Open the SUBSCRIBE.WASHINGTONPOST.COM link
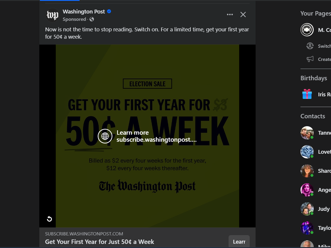331x248 pixels. [84, 234]
